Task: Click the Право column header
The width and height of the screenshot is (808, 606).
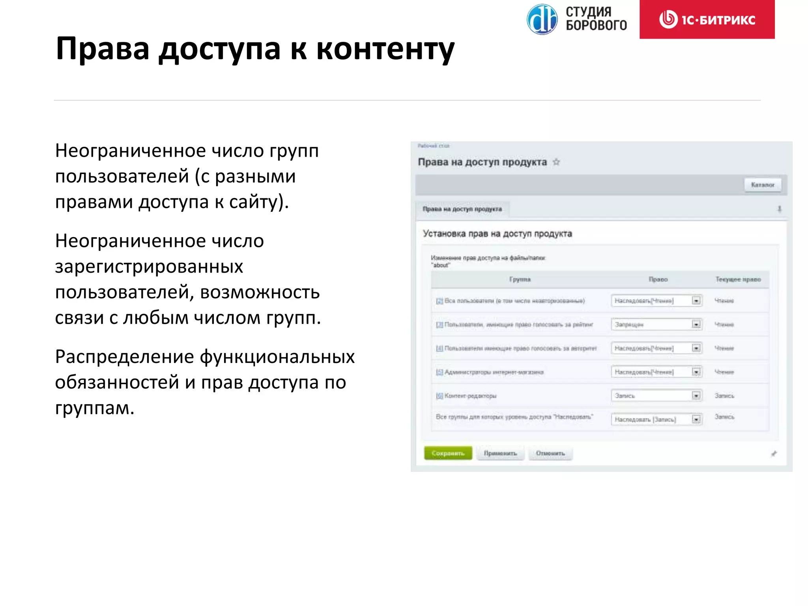Action: (658, 279)
